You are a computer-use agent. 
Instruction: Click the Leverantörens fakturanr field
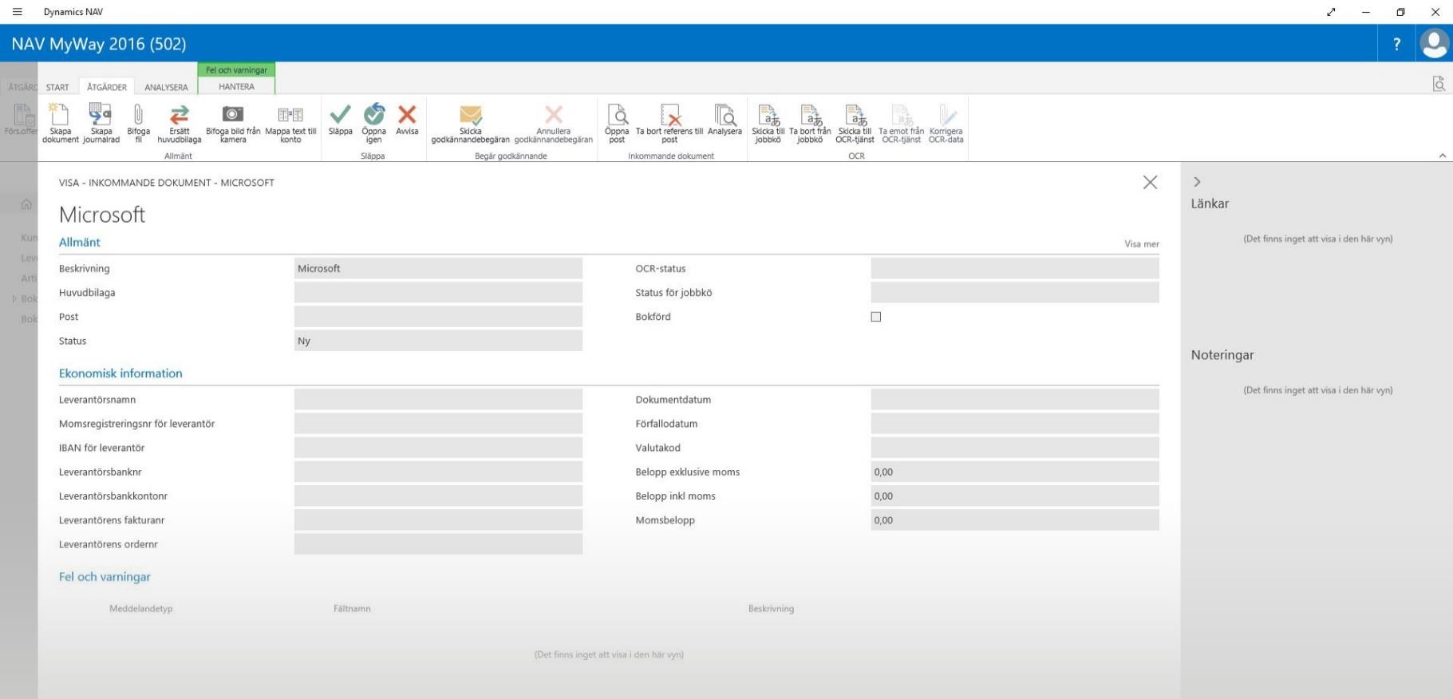[x=438, y=520]
